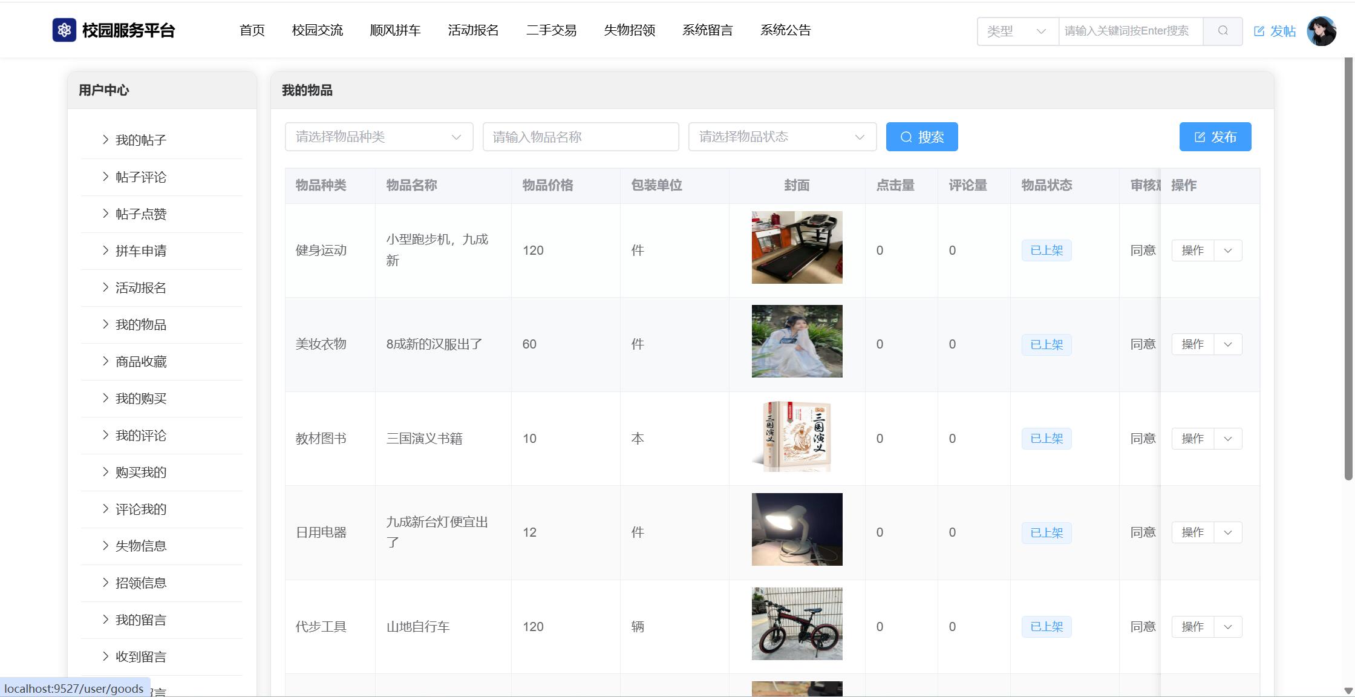Open the 请选择物品种类 dropdown
Image resolution: width=1355 pixels, height=697 pixels.
[x=379, y=137]
